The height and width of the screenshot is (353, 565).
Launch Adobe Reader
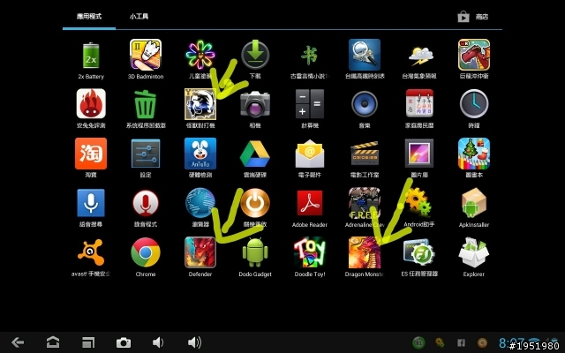[x=310, y=203]
